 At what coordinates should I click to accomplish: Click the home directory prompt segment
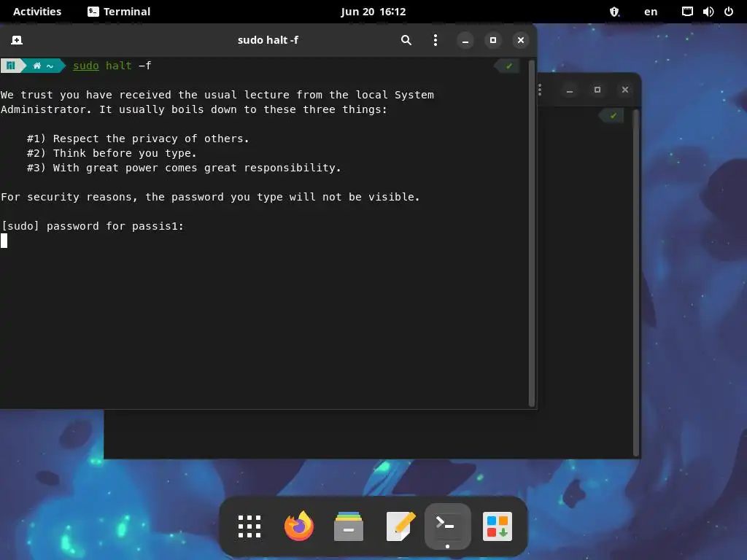click(43, 66)
